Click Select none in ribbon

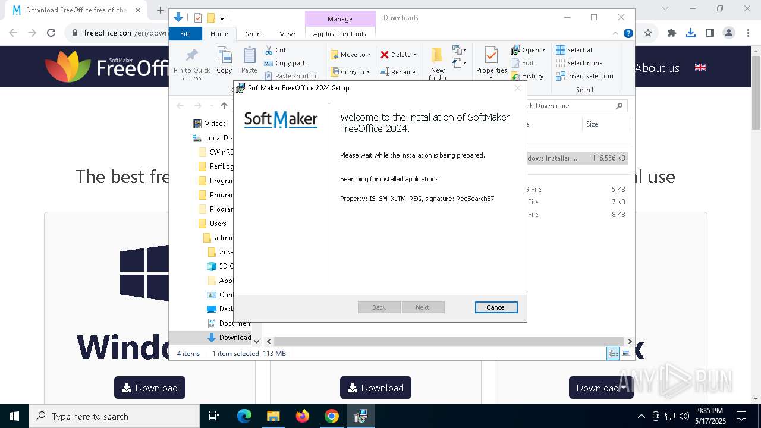point(579,63)
